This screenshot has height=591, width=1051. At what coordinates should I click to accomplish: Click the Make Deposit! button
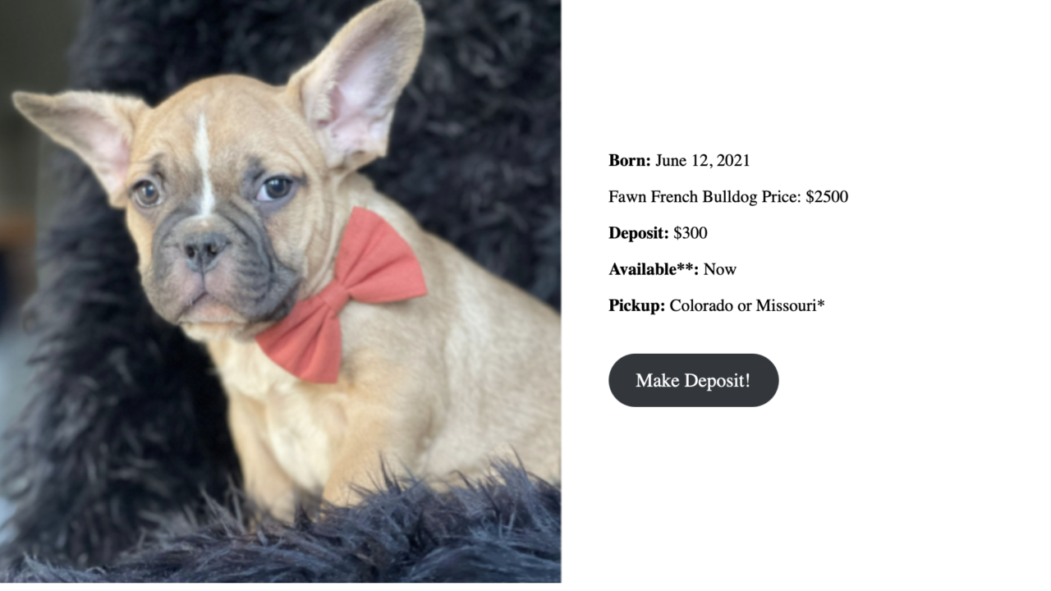tap(693, 380)
